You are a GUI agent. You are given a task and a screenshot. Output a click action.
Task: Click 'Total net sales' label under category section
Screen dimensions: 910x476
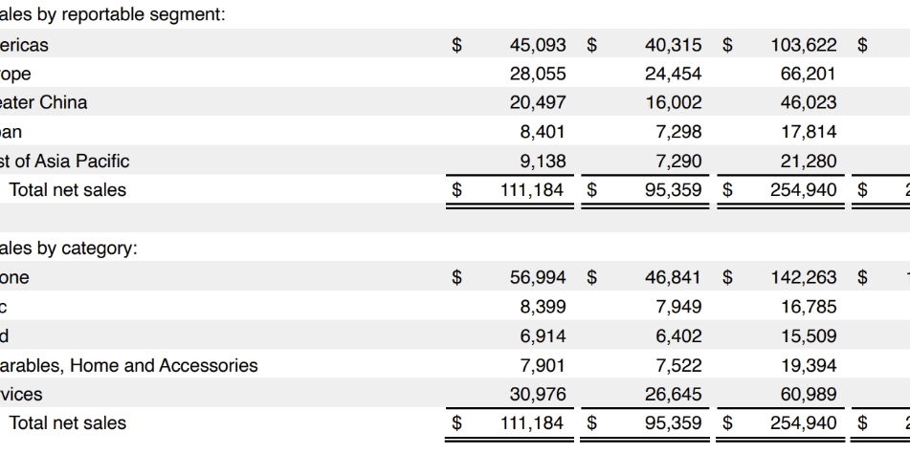pyautogui.click(x=67, y=423)
